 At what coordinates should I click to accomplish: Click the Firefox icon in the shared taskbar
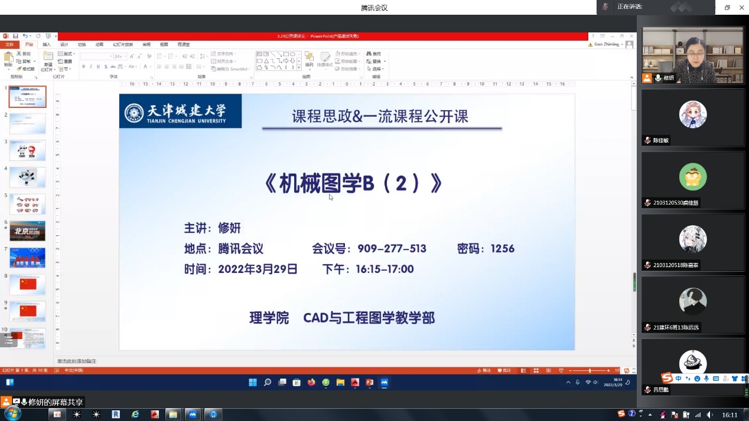pyautogui.click(x=311, y=382)
